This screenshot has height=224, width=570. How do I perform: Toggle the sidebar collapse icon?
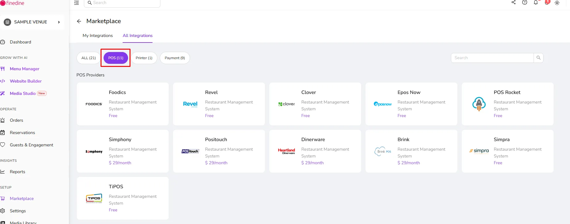tap(76, 3)
